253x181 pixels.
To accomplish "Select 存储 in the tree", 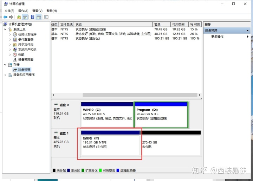I will 16,65.
